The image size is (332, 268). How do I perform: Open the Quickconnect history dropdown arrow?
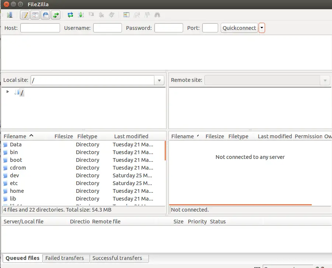pyautogui.click(x=262, y=28)
